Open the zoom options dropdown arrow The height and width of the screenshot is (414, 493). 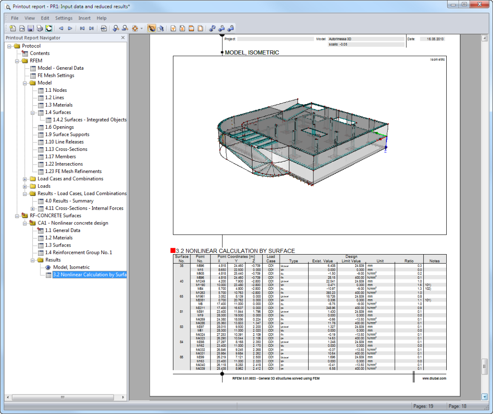click(141, 29)
